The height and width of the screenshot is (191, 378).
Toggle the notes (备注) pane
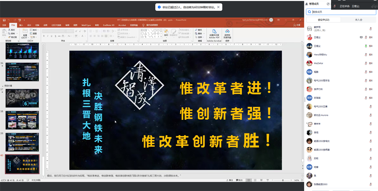point(230,180)
